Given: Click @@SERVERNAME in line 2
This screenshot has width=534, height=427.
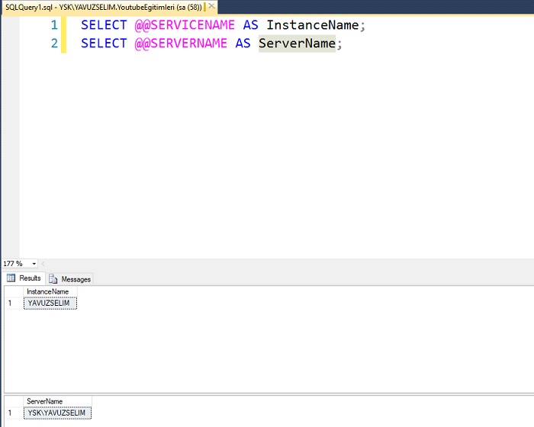Looking at the screenshot, I should [x=181, y=43].
